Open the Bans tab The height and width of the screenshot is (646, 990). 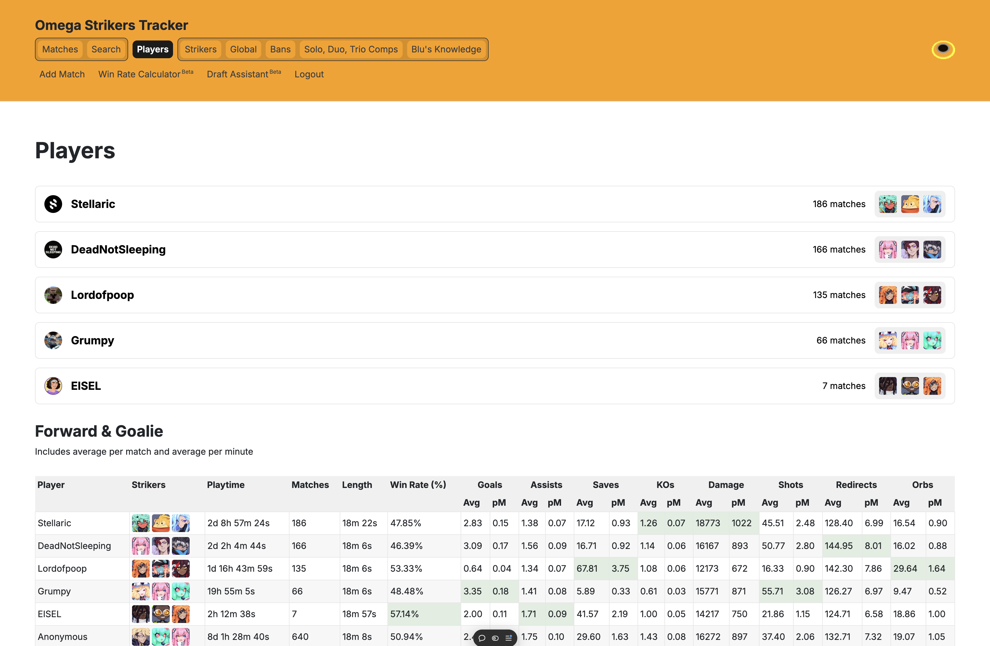click(x=280, y=49)
